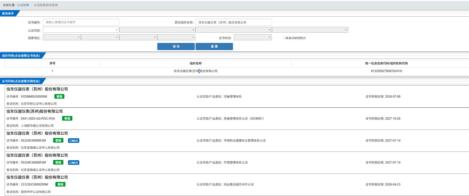The width and height of the screenshot is (469, 196).
Task: Open the first 认证项目 dropdown
Action: pos(81,30)
